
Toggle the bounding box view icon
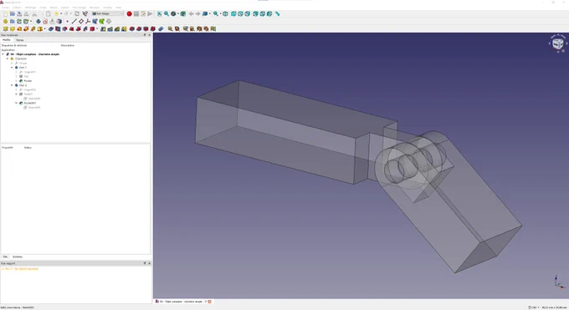click(183, 13)
